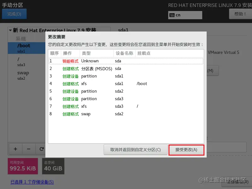Click the 类型 column header
The width and height of the screenshot is (252, 189).
(97, 53)
